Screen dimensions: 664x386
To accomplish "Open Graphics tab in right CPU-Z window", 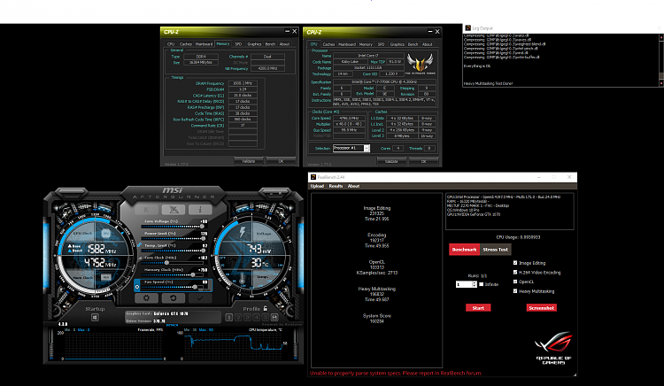I will point(398,44).
